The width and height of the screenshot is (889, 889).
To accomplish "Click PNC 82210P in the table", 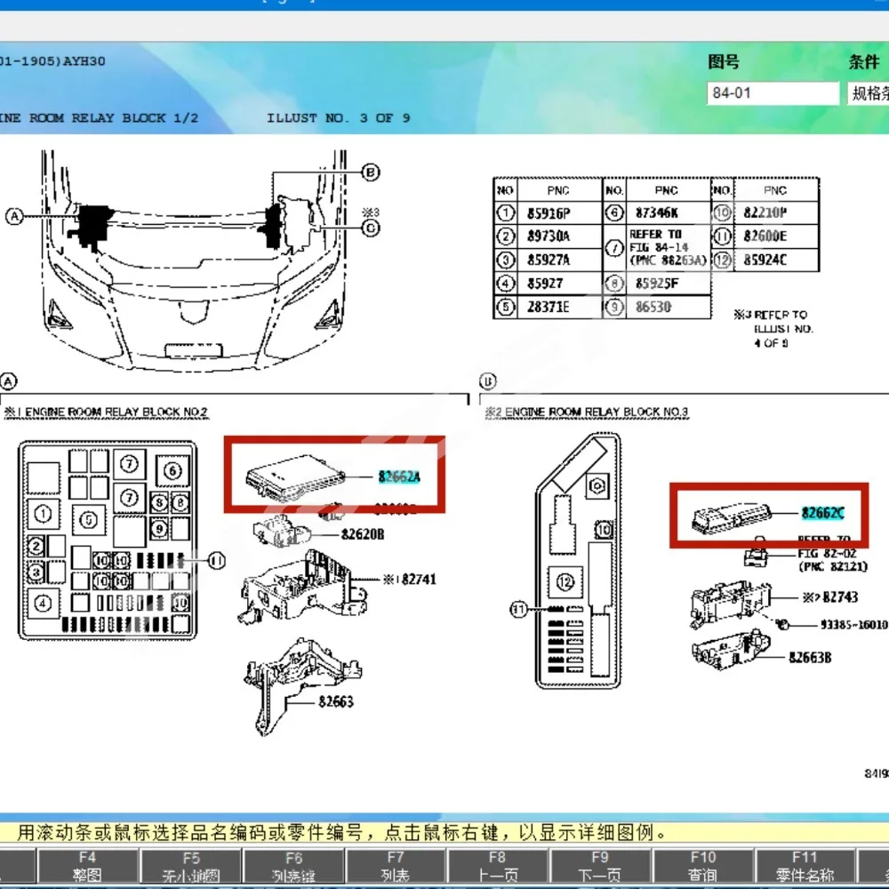I will pos(765,212).
